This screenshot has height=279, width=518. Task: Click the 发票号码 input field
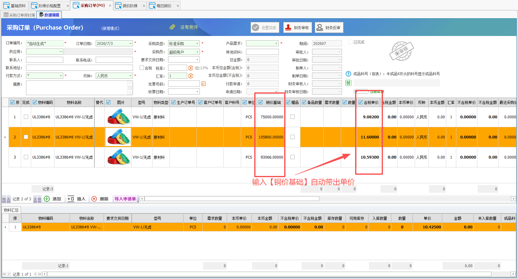coord(184,84)
